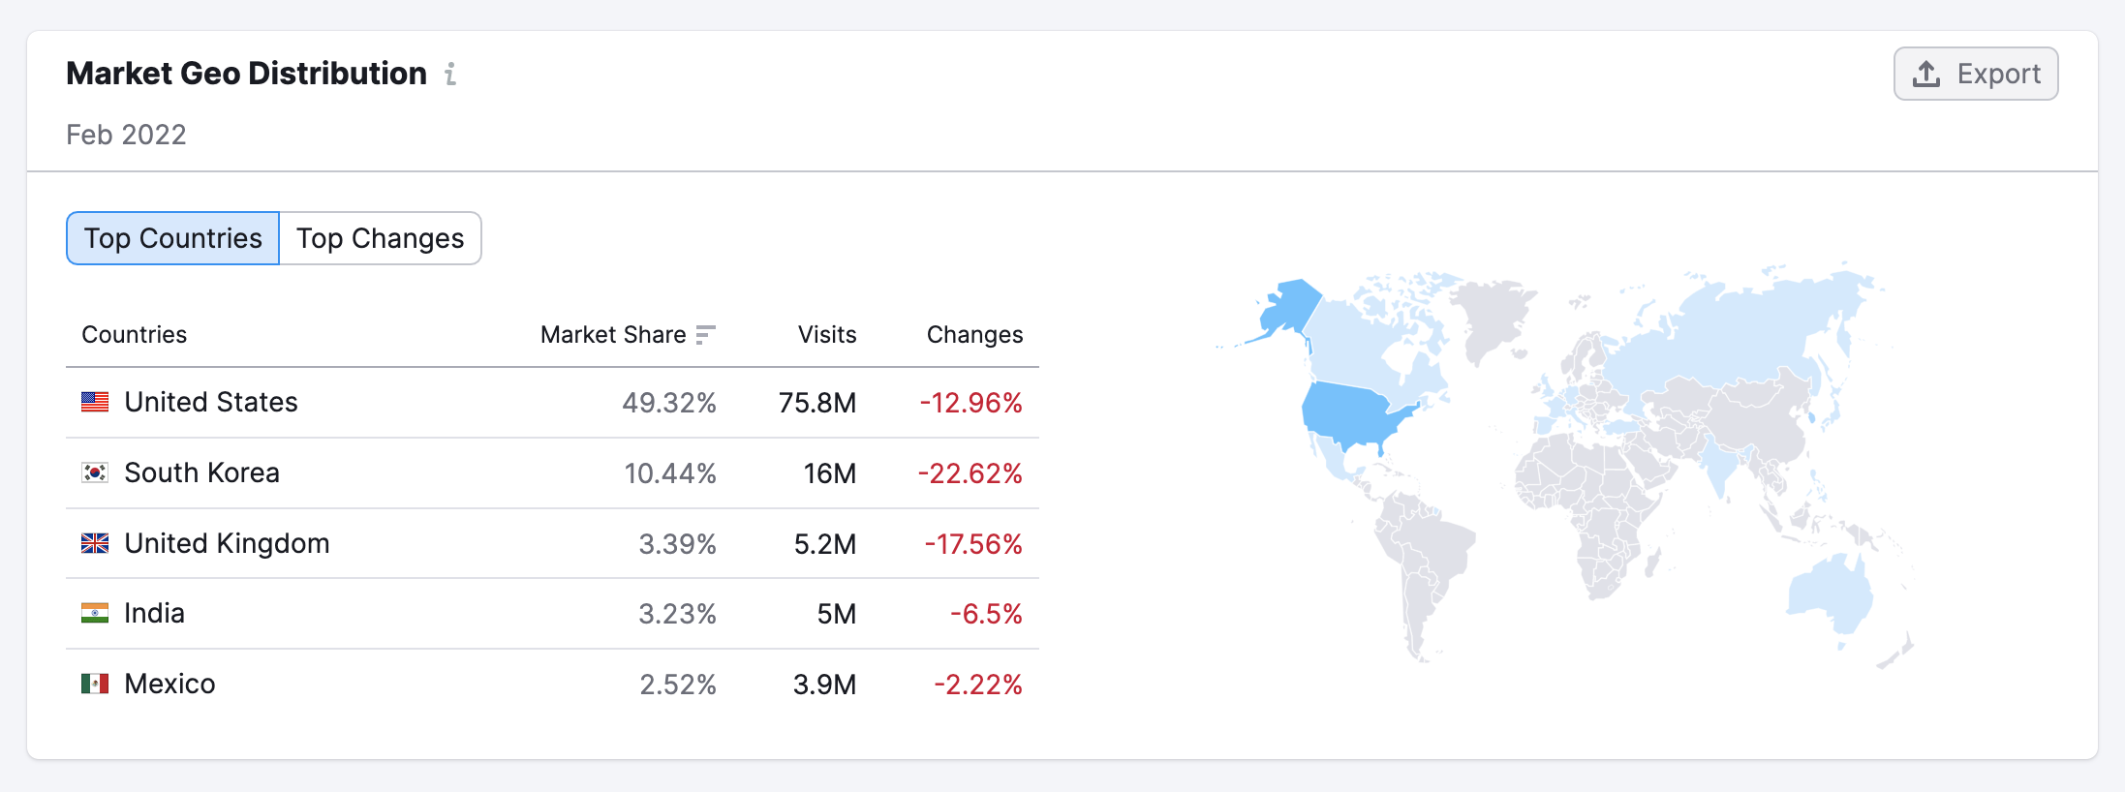Select the South Korea country name
The width and height of the screenshot is (2125, 792).
[x=201, y=472]
